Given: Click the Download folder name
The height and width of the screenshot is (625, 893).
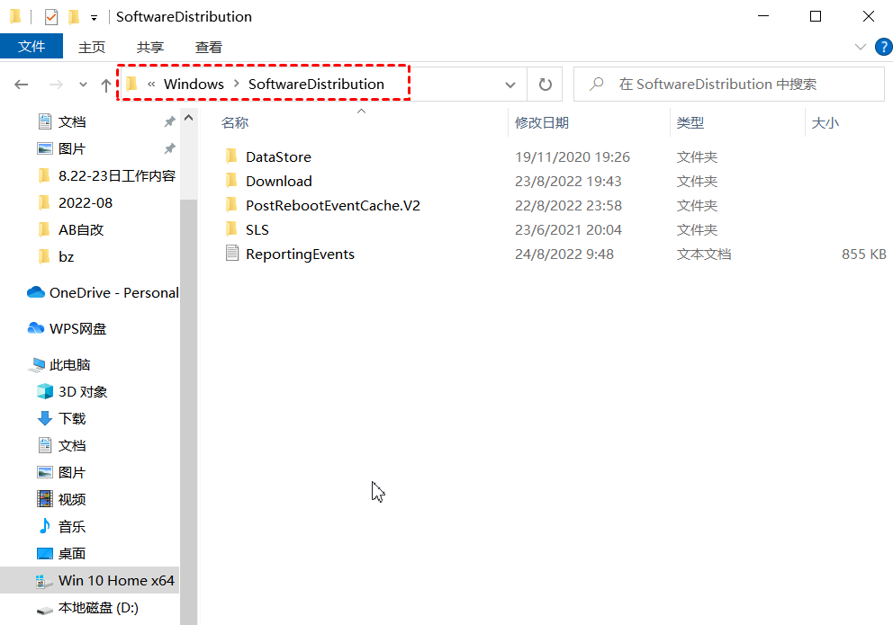Looking at the screenshot, I should point(279,182).
